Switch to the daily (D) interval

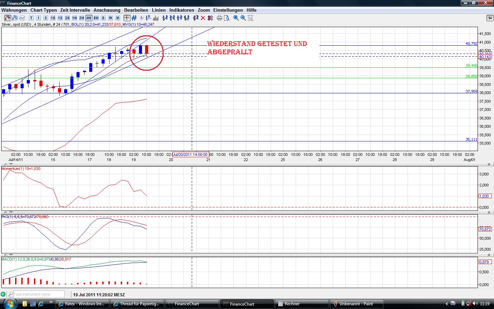(103, 18)
